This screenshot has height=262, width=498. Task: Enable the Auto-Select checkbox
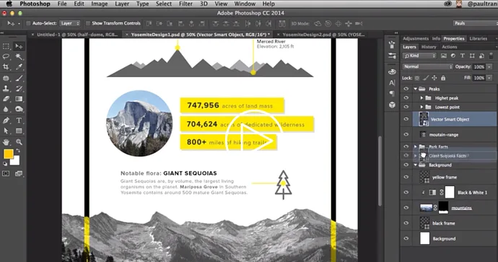click(28, 23)
